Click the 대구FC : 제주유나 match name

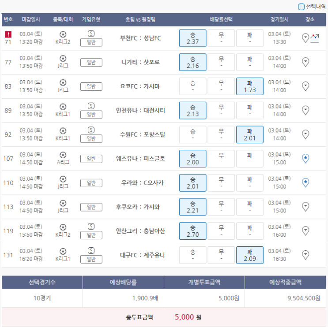(x=143, y=255)
